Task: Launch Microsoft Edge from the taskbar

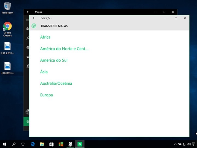Action: [x=33, y=144]
